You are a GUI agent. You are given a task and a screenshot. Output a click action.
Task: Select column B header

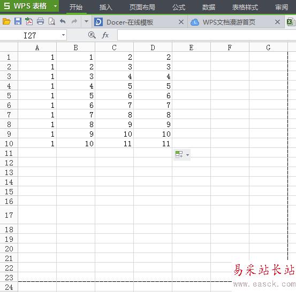(x=75, y=48)
